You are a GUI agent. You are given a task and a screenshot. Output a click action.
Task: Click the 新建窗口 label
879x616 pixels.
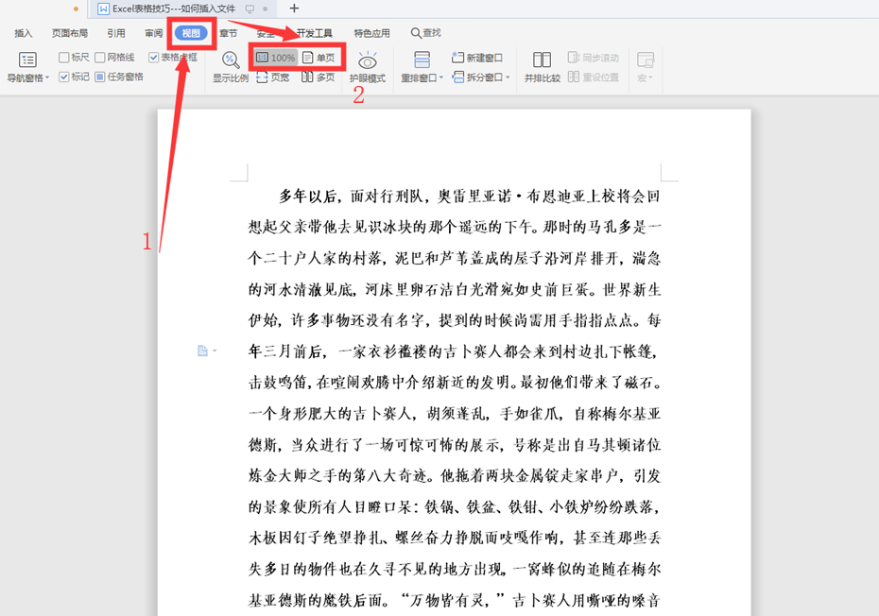coord(484,58)
